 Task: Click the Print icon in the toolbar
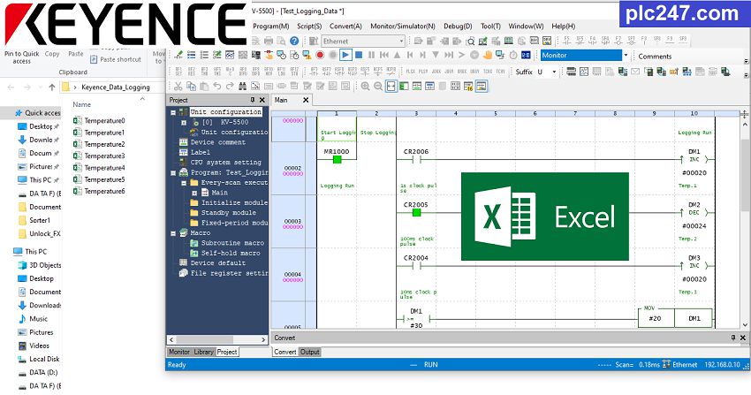coord(269,42)
